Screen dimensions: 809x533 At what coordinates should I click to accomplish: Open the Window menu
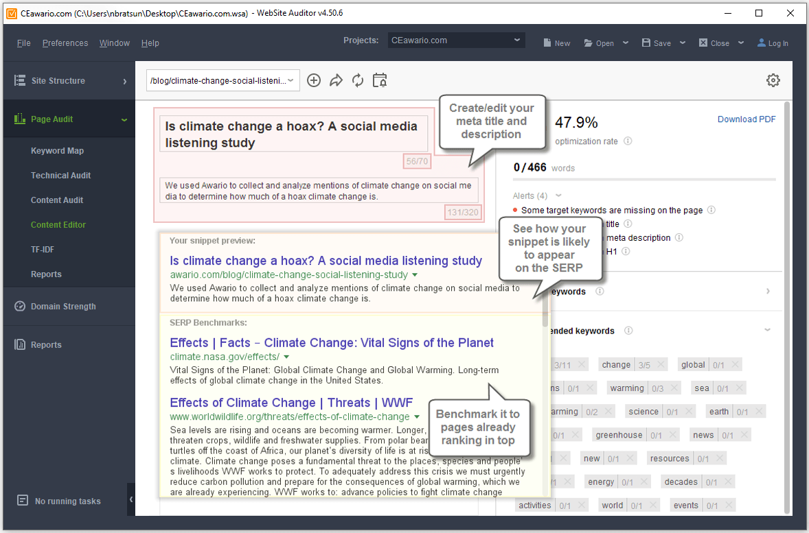[114, 43]
